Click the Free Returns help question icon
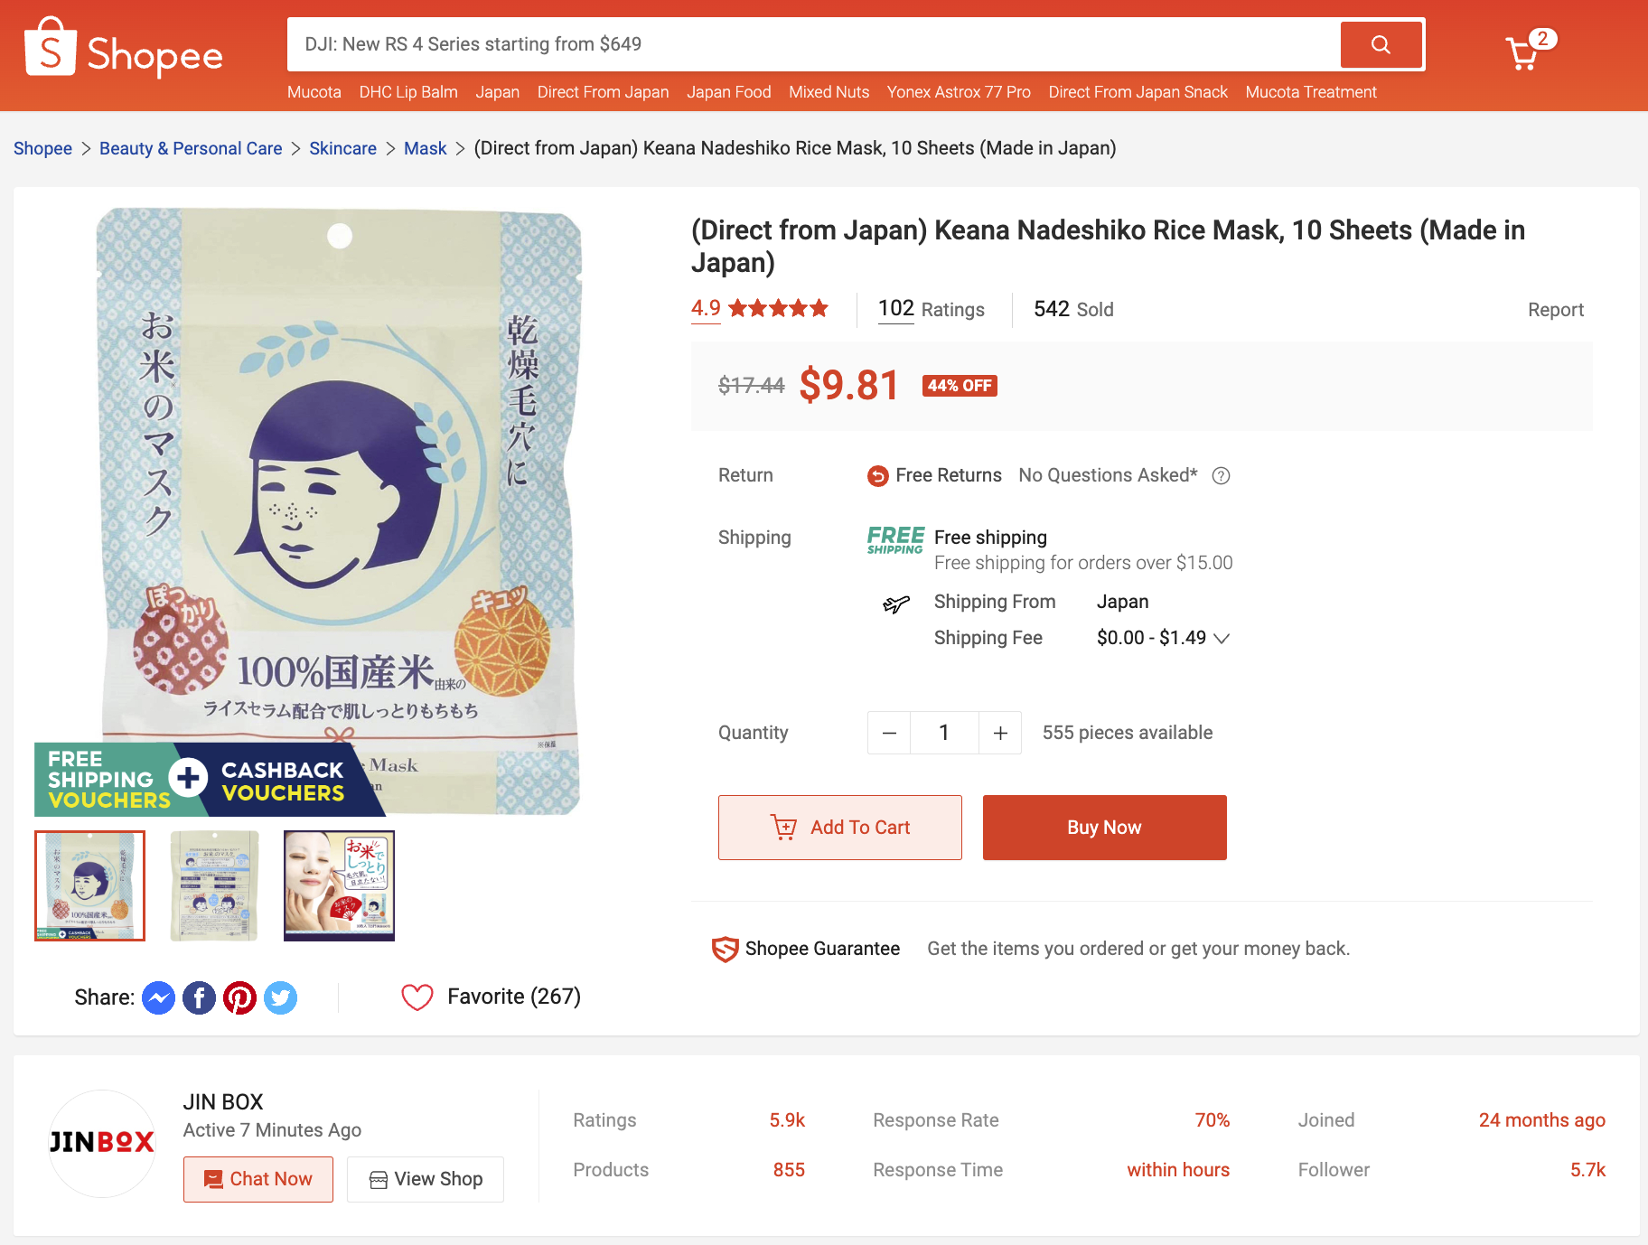The height and width of the screenshot is (1245, 1648). [x=1221, y=476]
